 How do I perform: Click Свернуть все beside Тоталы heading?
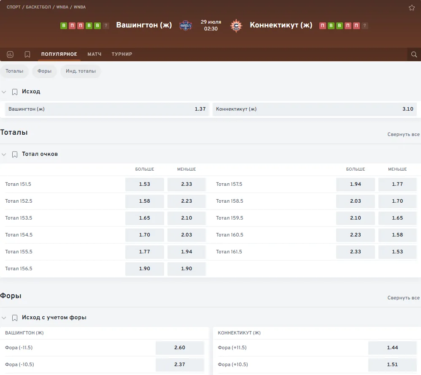[x=403, y=134]
